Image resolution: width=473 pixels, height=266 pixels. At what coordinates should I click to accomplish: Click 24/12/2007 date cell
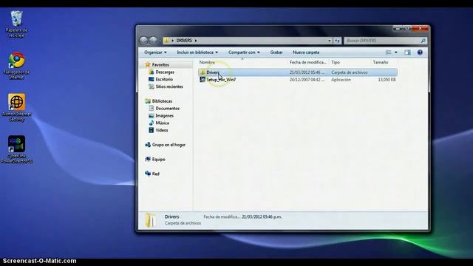pos(307,80)
